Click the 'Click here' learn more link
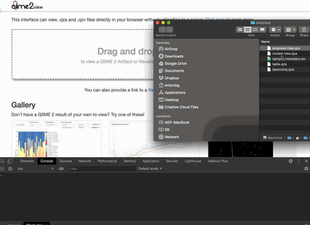The height and width of the screenshot is (225, 310). [x=215, y=20]
